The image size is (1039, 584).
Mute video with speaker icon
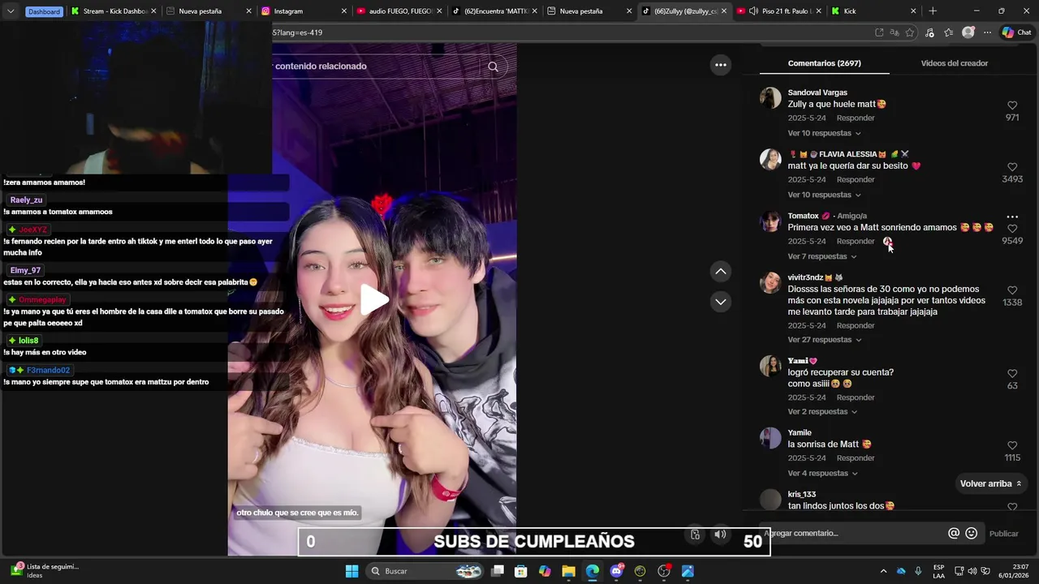pos(720,535)
